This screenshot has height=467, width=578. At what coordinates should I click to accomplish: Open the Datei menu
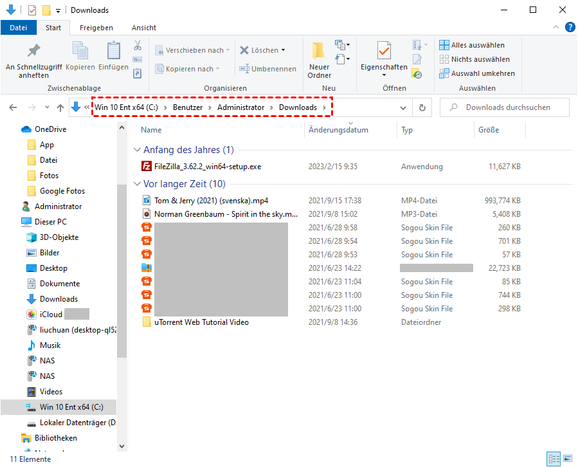coord(19,28)
